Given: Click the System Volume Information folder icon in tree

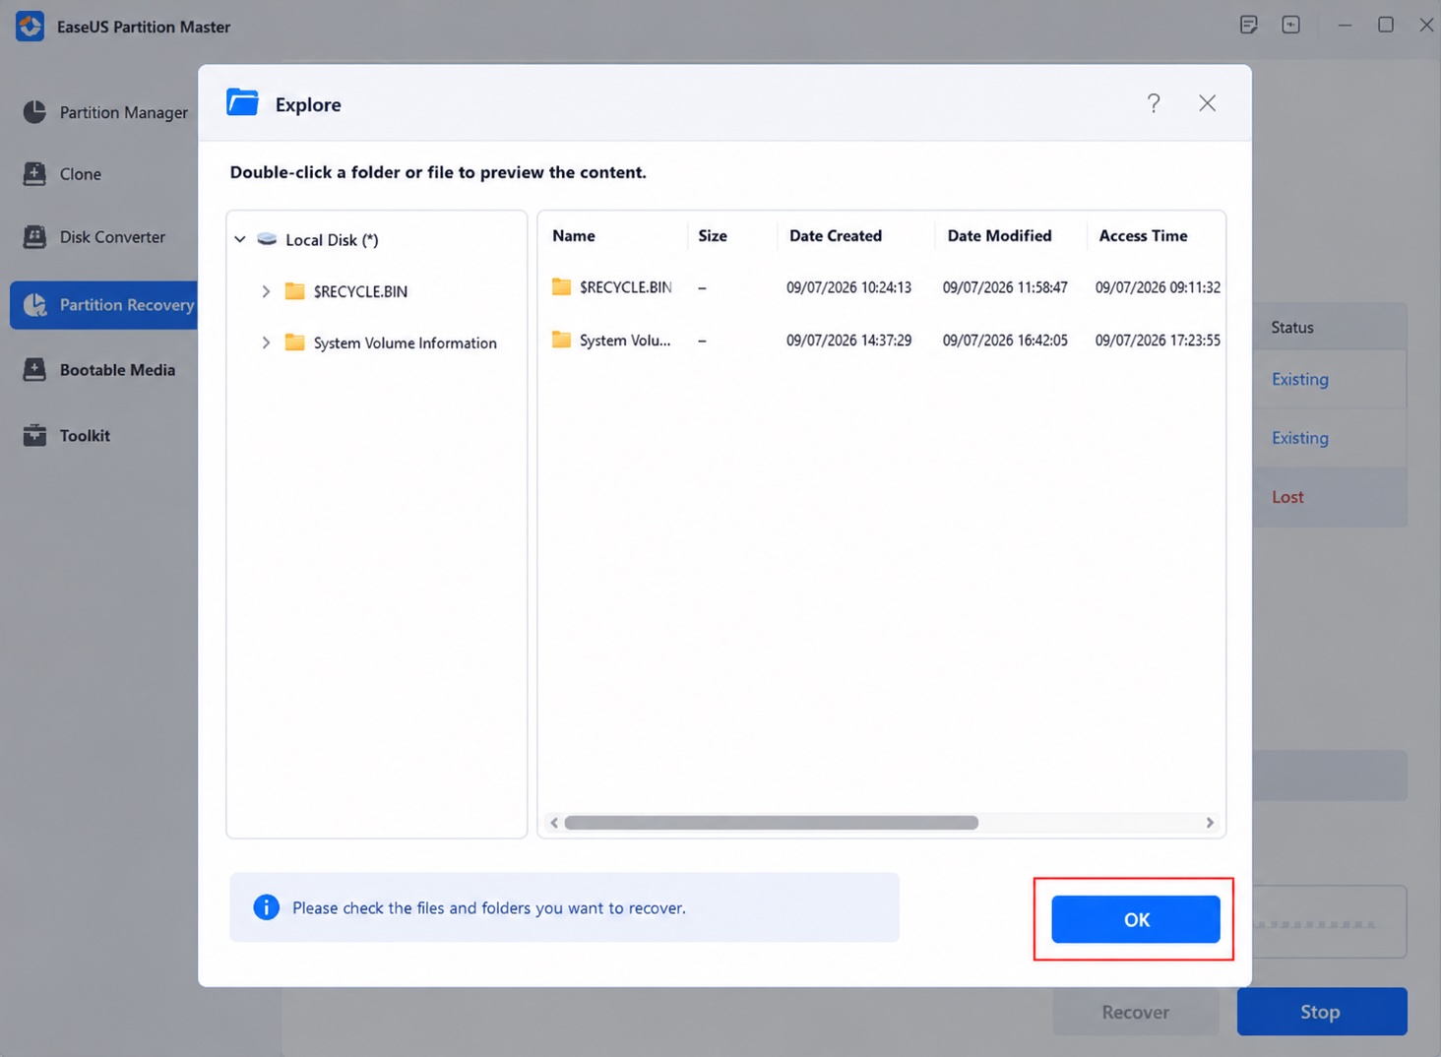Looking at the screenshot, I should (294, 342).
